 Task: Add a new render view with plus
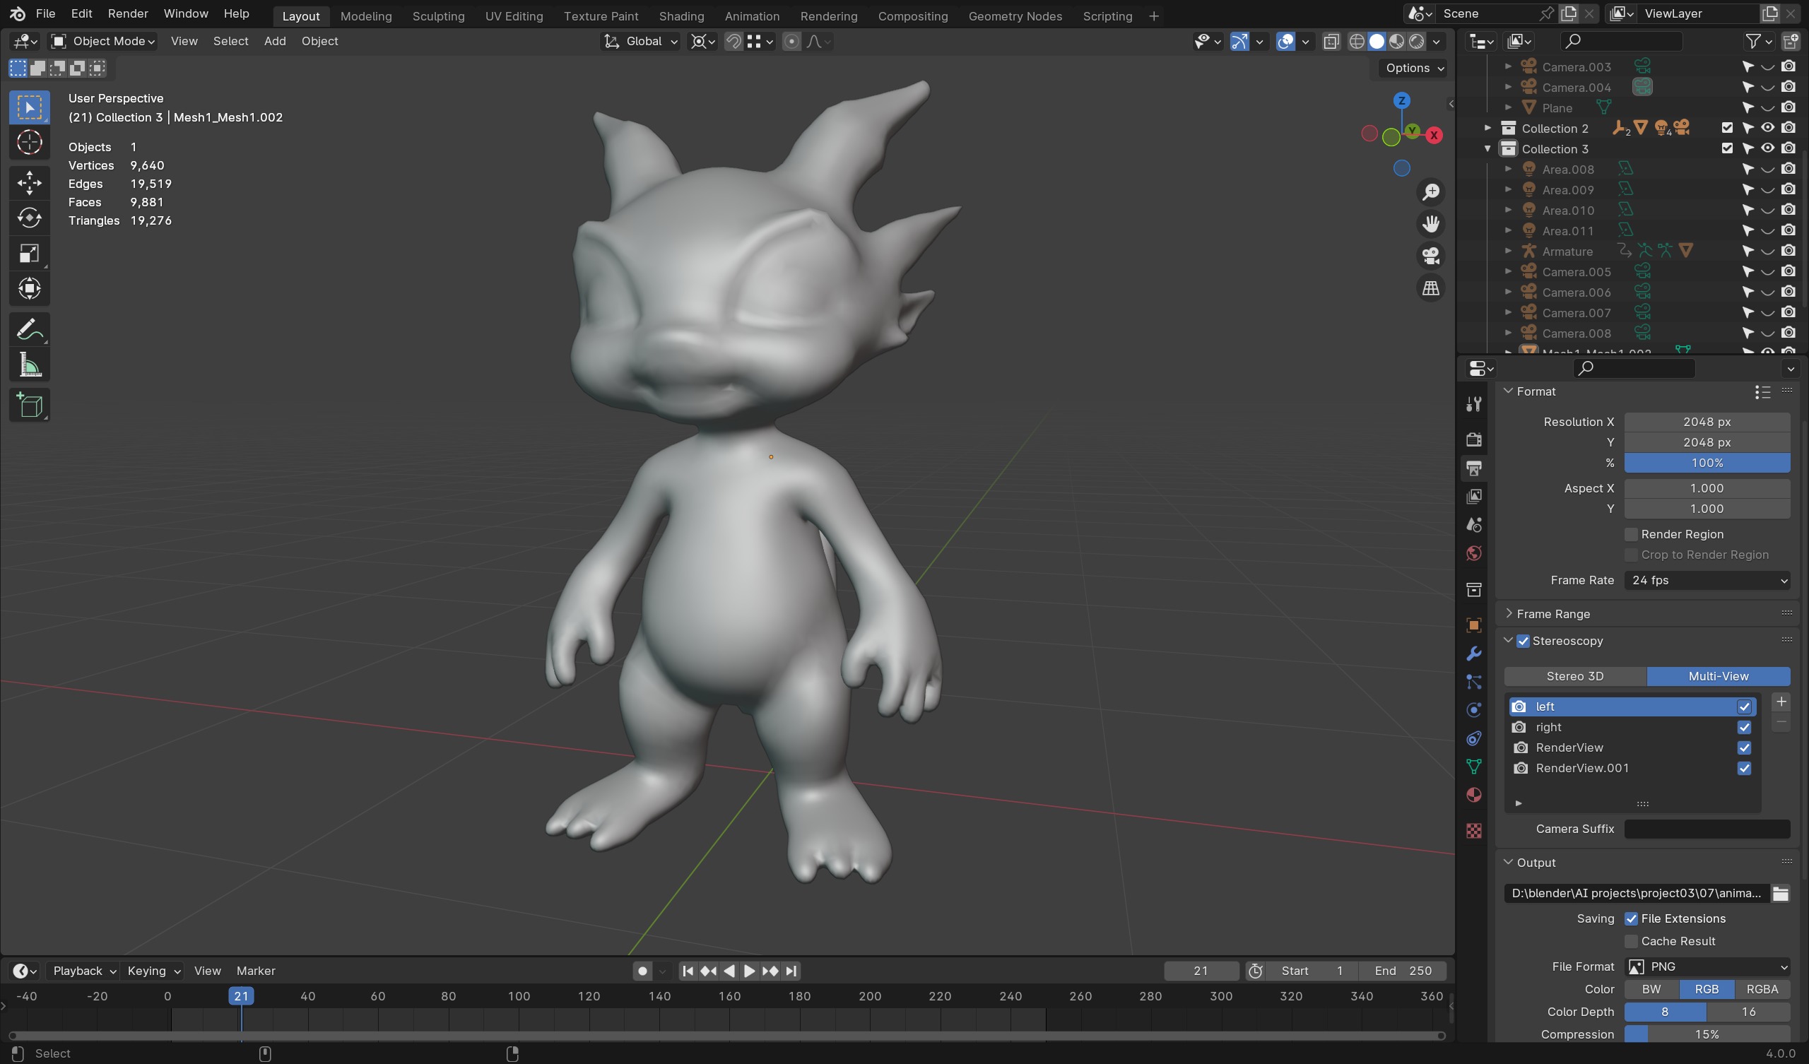1780,702
